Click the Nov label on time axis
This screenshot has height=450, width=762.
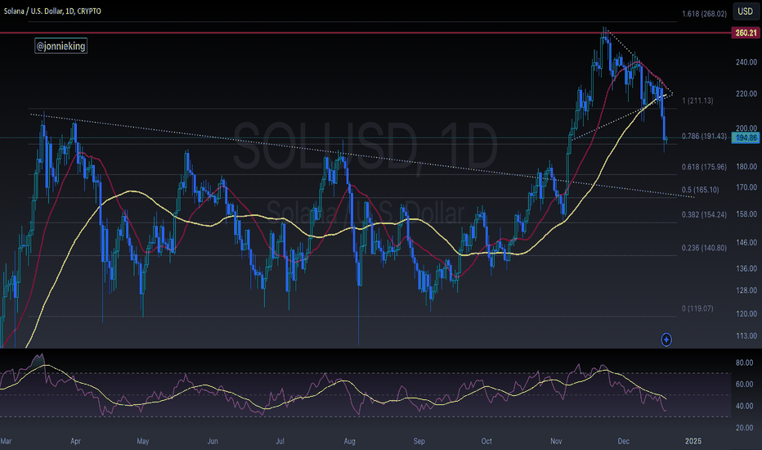(556, 441)
